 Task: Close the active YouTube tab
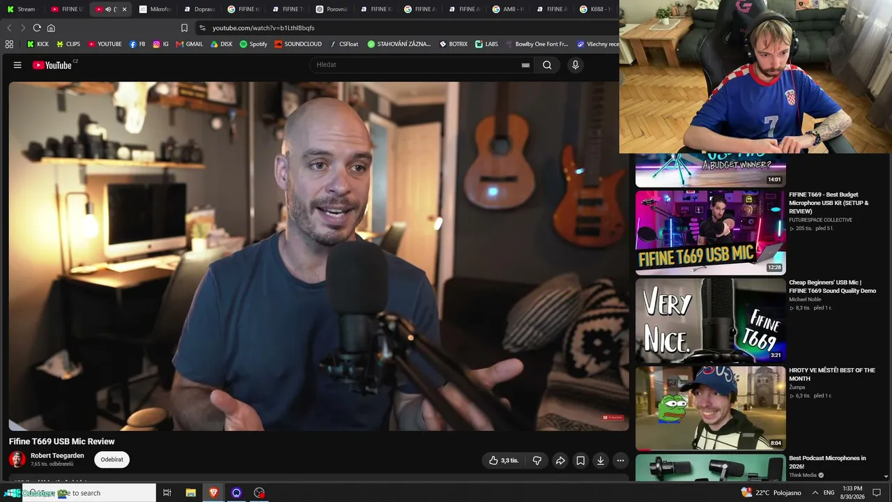pyautogui.click(x=124, y=9)
